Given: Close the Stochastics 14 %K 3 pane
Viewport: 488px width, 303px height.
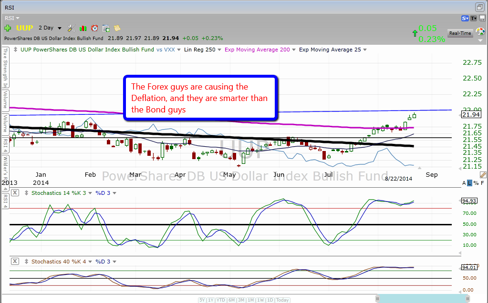Looking at the screenshot, I should click(x=15, y=193).
